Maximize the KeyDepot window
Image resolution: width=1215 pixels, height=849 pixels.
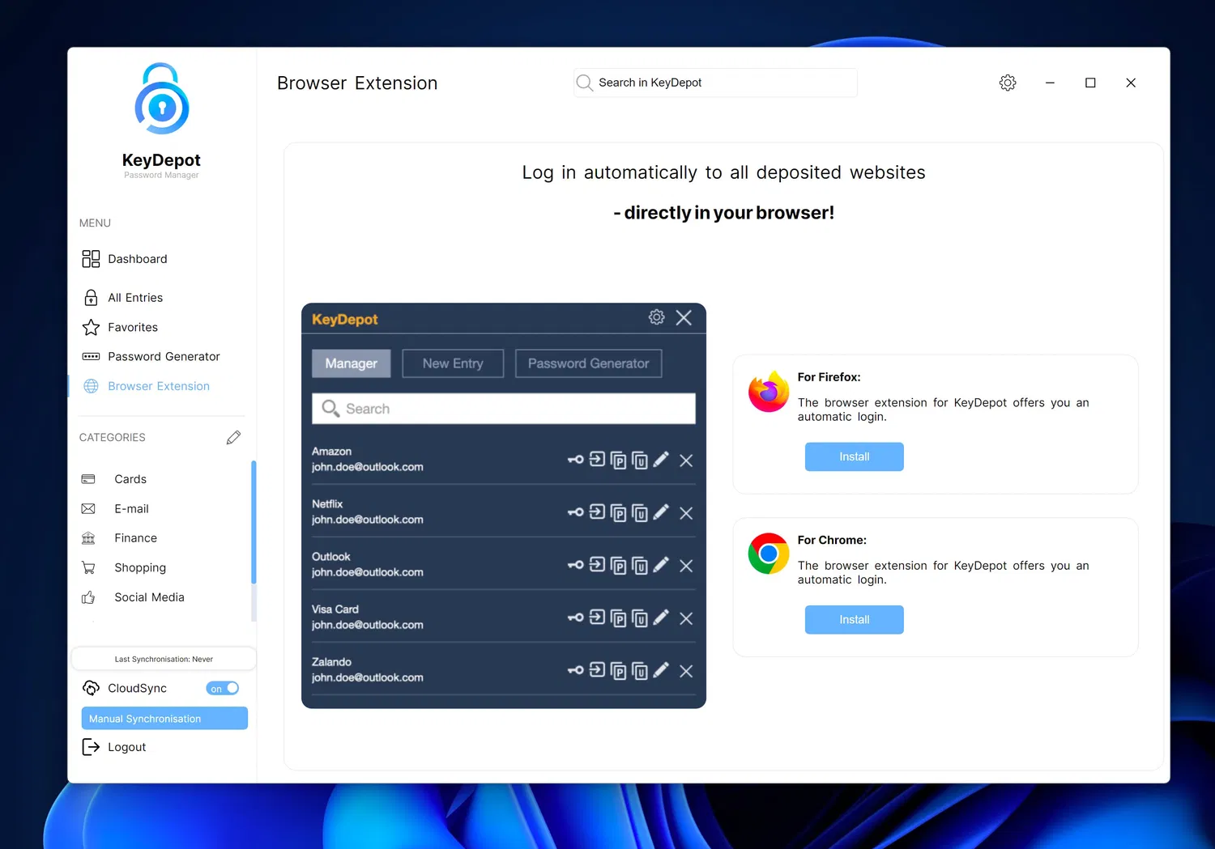tap(1090, 83)
